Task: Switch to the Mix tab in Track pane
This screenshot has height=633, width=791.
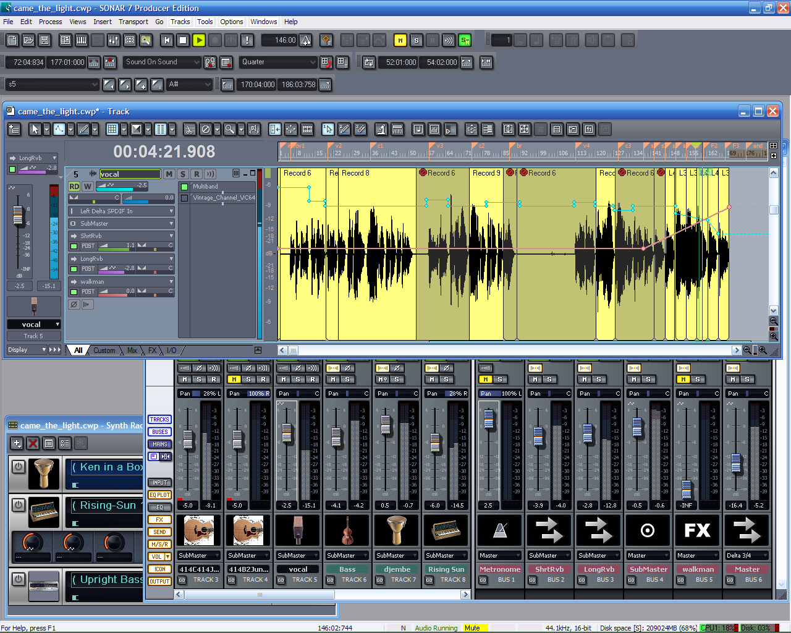Action: (x=132, y=350)
